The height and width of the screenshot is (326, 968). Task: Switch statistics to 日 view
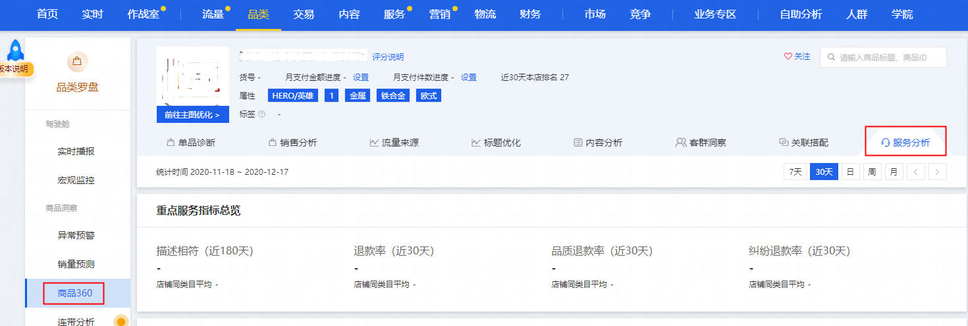[x=850, y=172]
